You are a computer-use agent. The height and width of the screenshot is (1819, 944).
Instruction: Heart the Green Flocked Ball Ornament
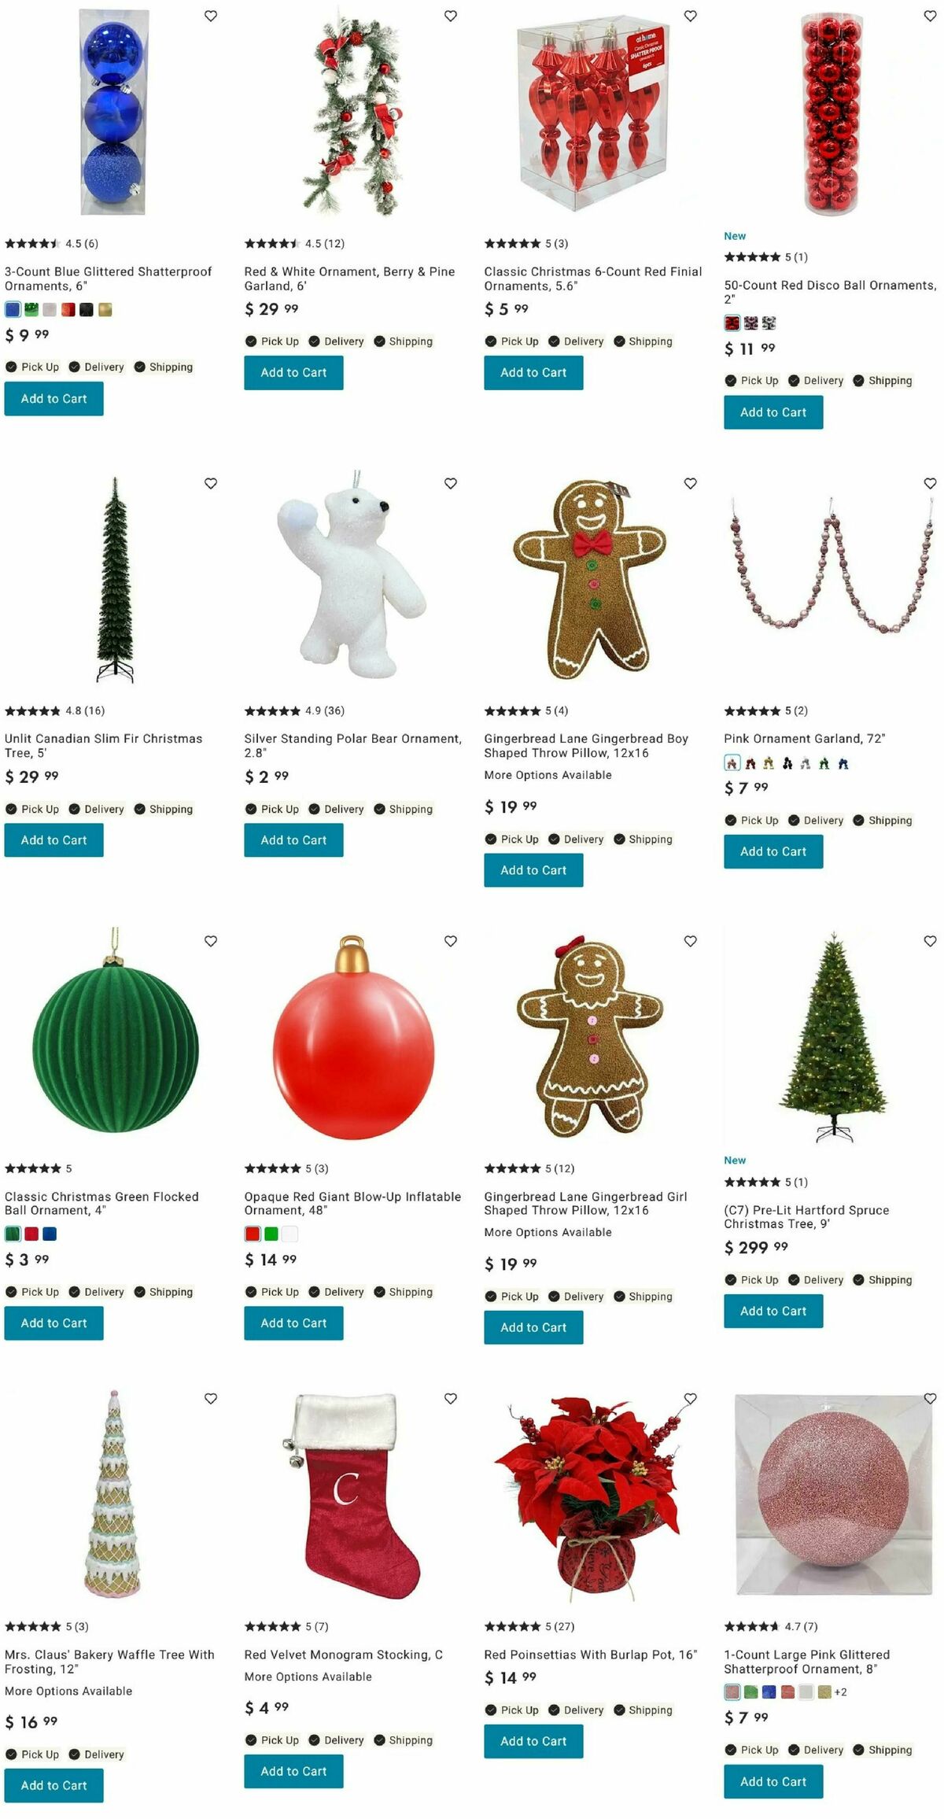[x=211, y=941]
